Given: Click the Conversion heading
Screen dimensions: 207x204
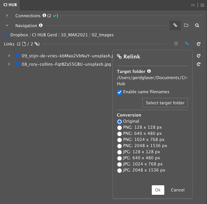Looking at the screenshot, I should pos(129,115).
